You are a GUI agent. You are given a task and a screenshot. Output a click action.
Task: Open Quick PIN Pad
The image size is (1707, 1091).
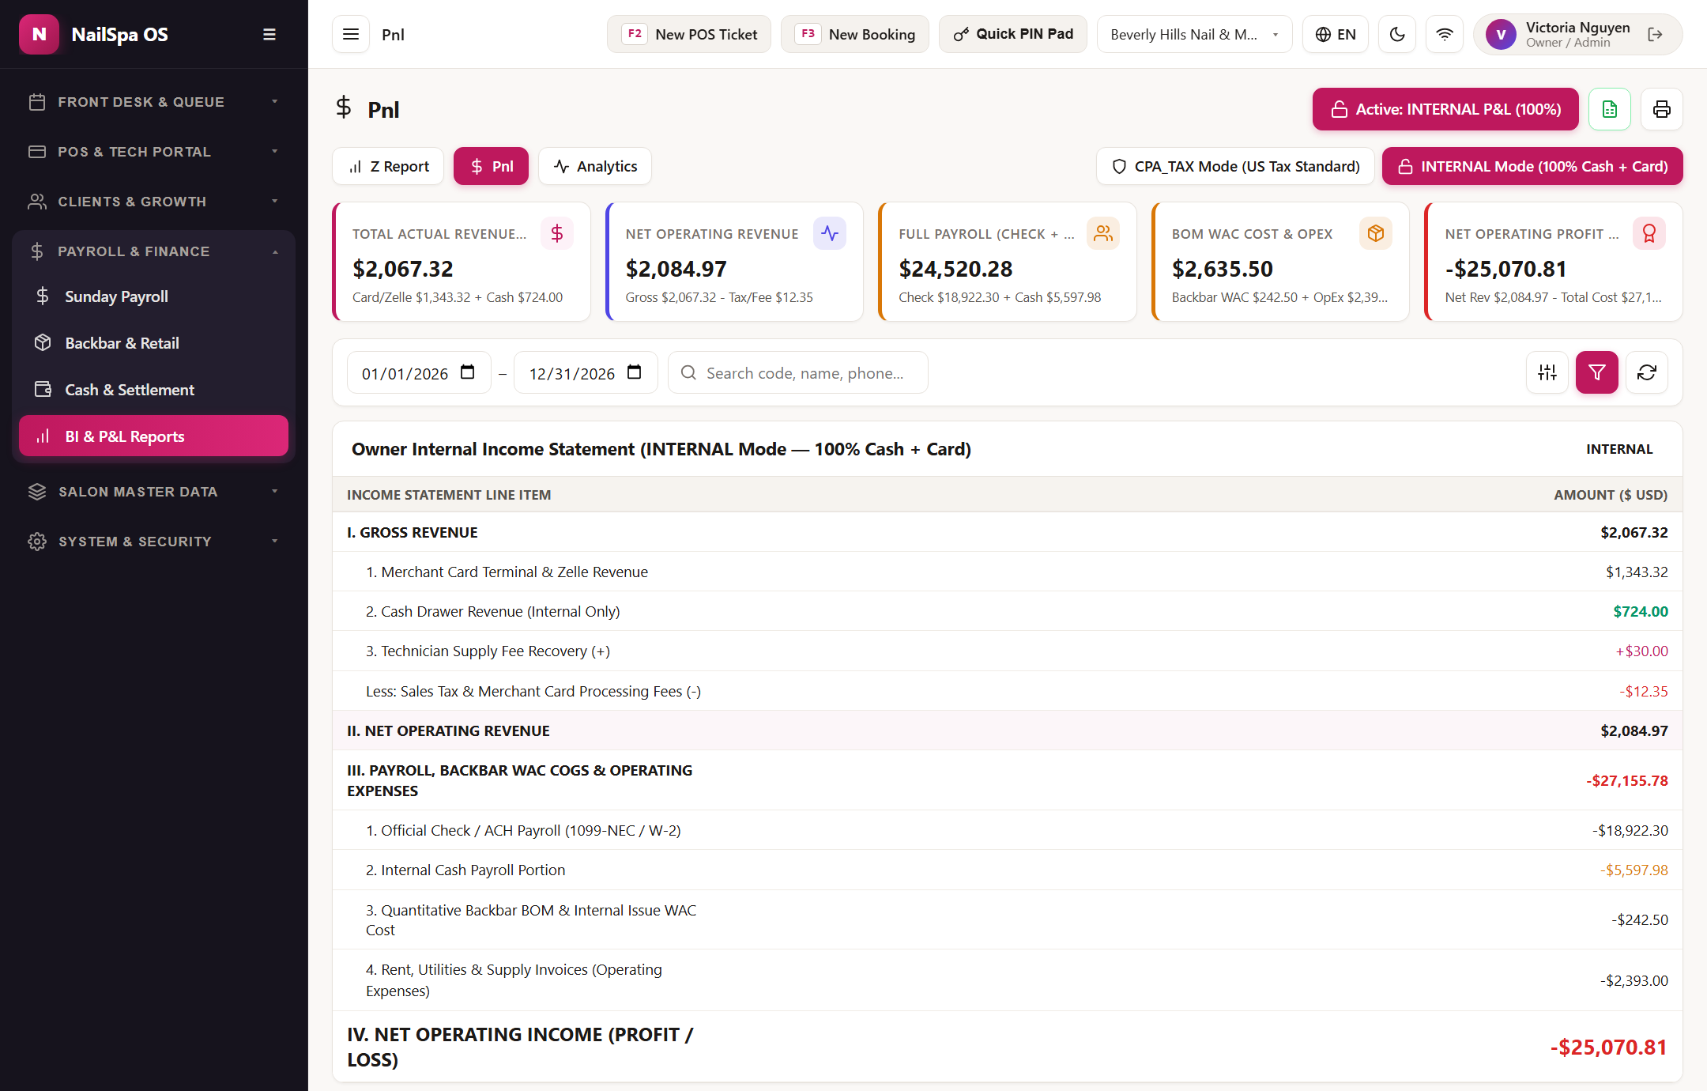(x=1013, y=35)
